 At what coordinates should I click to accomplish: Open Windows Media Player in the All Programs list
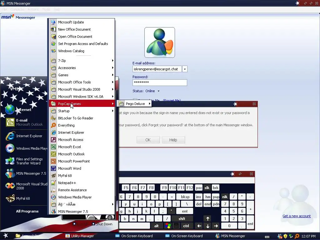(82, 197)
